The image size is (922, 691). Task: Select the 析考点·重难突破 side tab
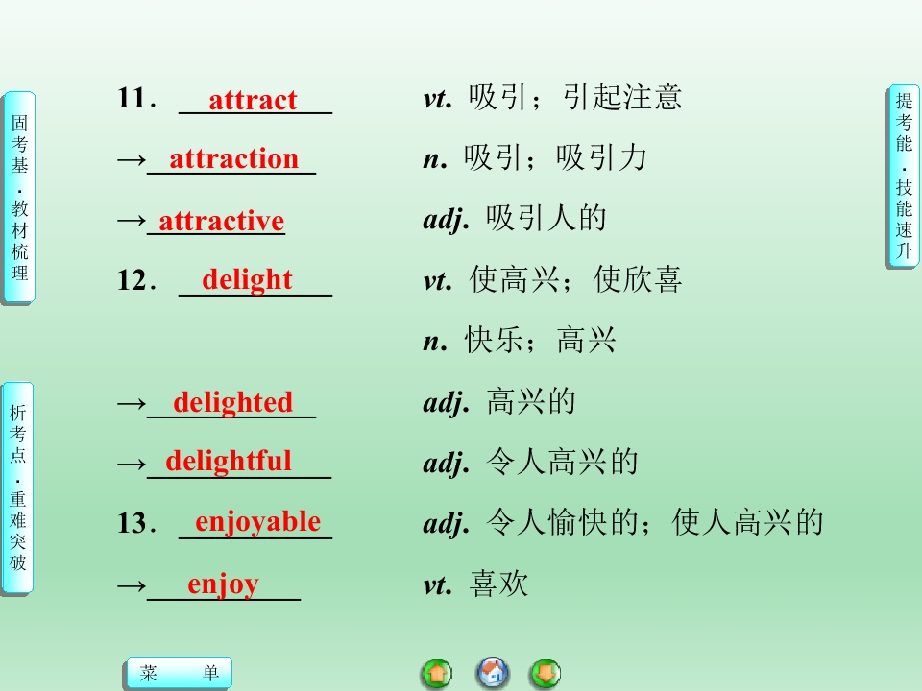(18, 488)
